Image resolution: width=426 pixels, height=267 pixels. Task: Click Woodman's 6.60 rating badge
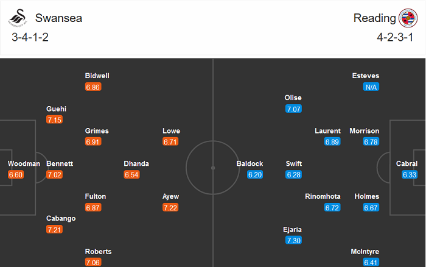[x=16, y=175]
